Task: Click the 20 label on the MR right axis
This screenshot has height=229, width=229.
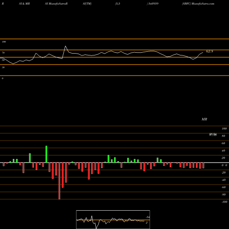Action: pos(223,158)
